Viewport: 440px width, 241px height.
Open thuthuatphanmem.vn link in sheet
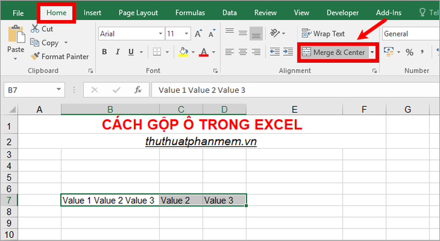pyautogui.click(x=201, y=141)
